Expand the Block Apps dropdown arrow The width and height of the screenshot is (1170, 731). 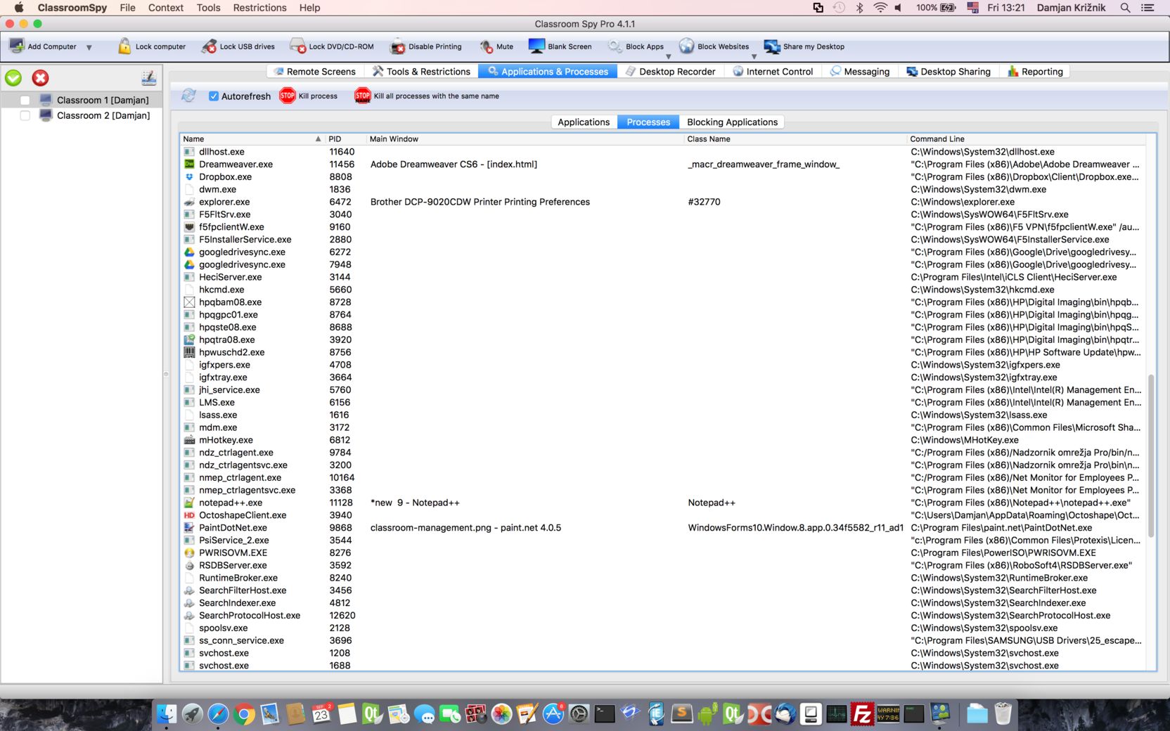[x=668, y=56]
